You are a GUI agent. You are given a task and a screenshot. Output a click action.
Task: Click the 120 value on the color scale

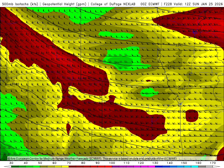tap(141, 163)
